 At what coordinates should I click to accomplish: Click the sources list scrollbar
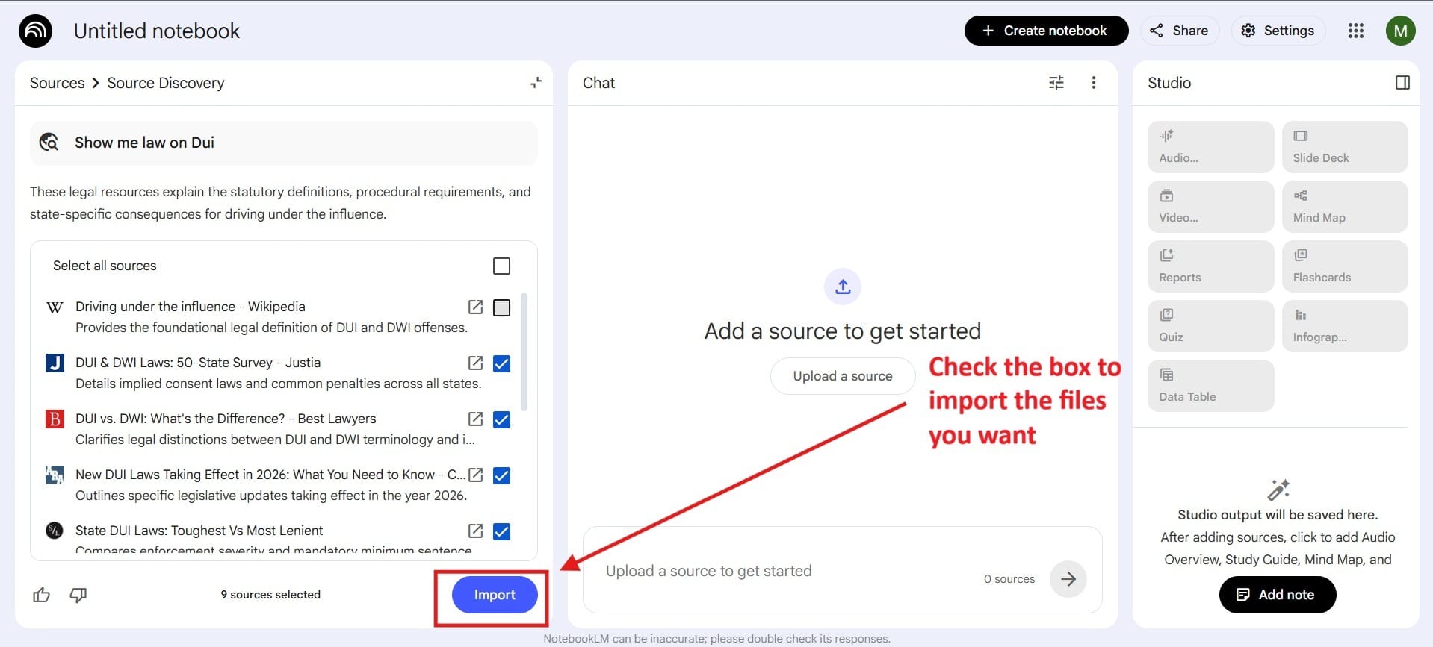tap(524, 351)
